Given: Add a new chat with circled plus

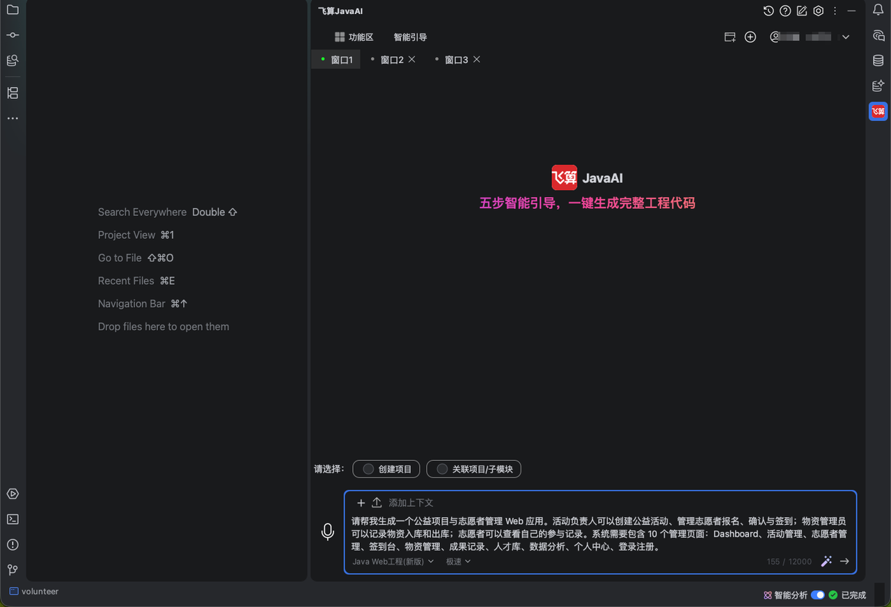Looking at the screenshot, I should (750, 37).
